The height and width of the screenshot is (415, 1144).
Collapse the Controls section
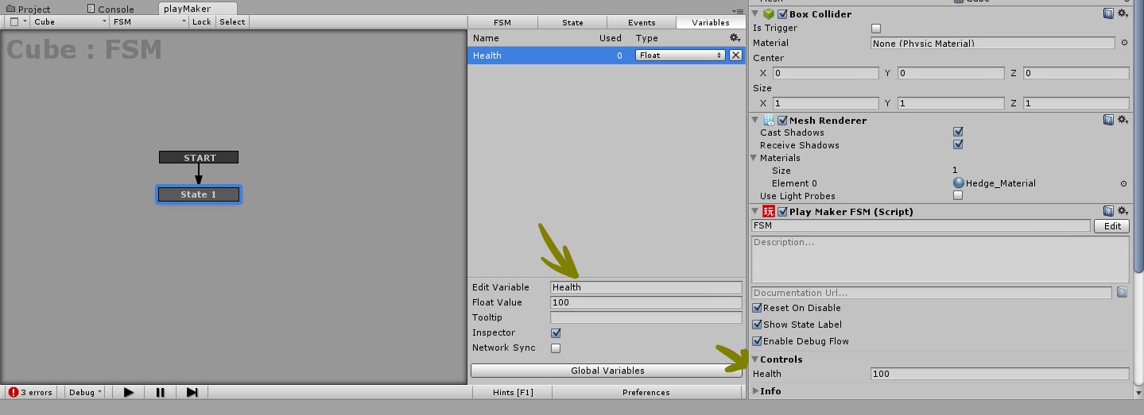click(755, 359)
